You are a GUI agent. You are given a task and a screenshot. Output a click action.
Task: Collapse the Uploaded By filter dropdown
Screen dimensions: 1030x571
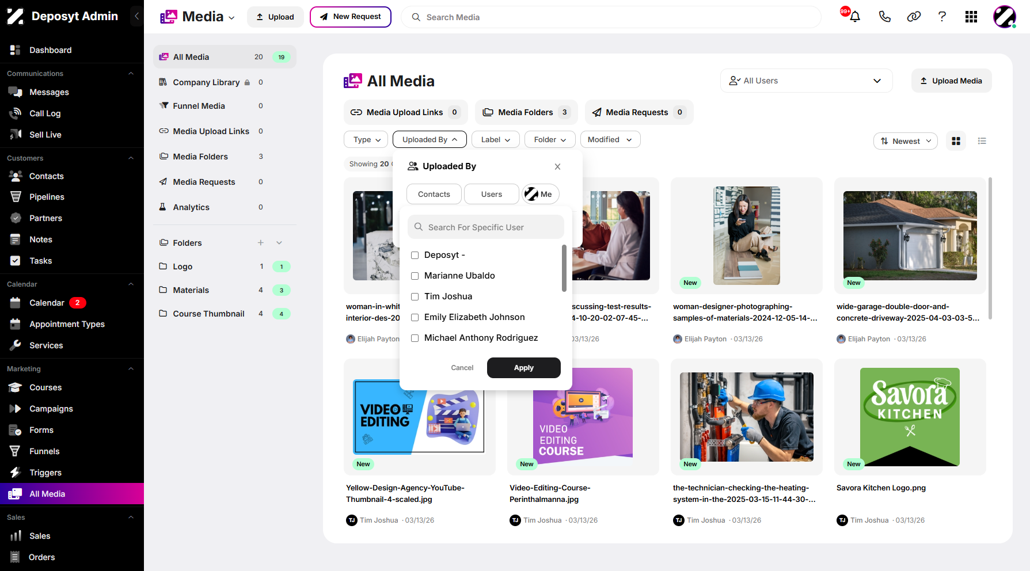[430, 139]
